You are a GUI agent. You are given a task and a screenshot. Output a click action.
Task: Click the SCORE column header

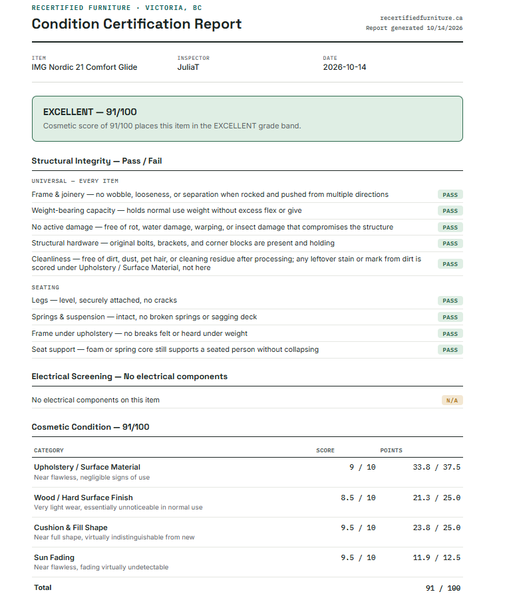(325, 450)
